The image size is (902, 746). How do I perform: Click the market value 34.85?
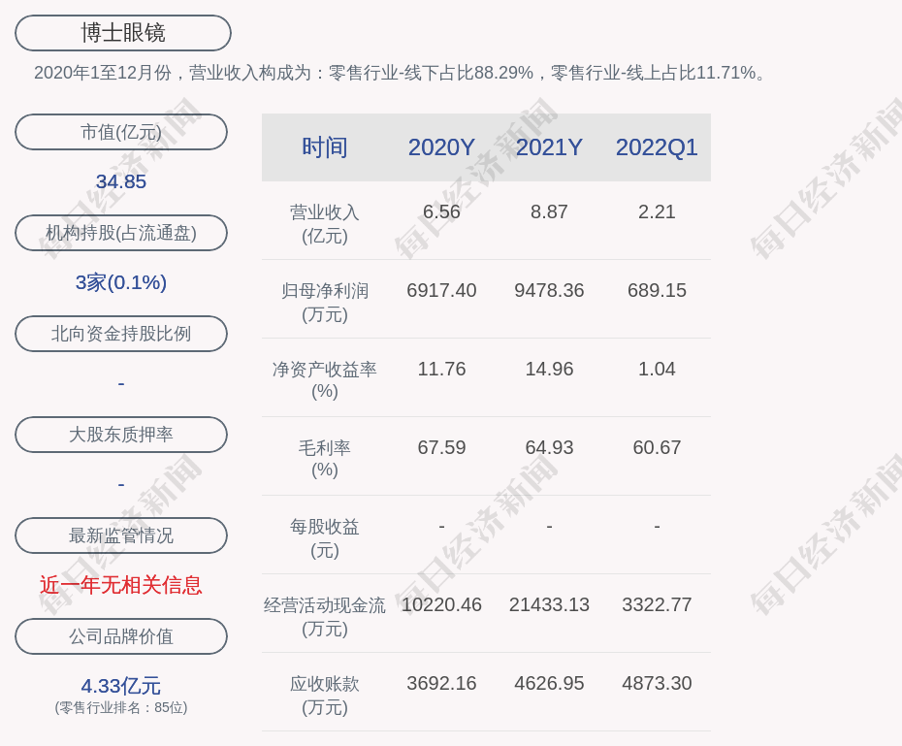coord(121,181)
